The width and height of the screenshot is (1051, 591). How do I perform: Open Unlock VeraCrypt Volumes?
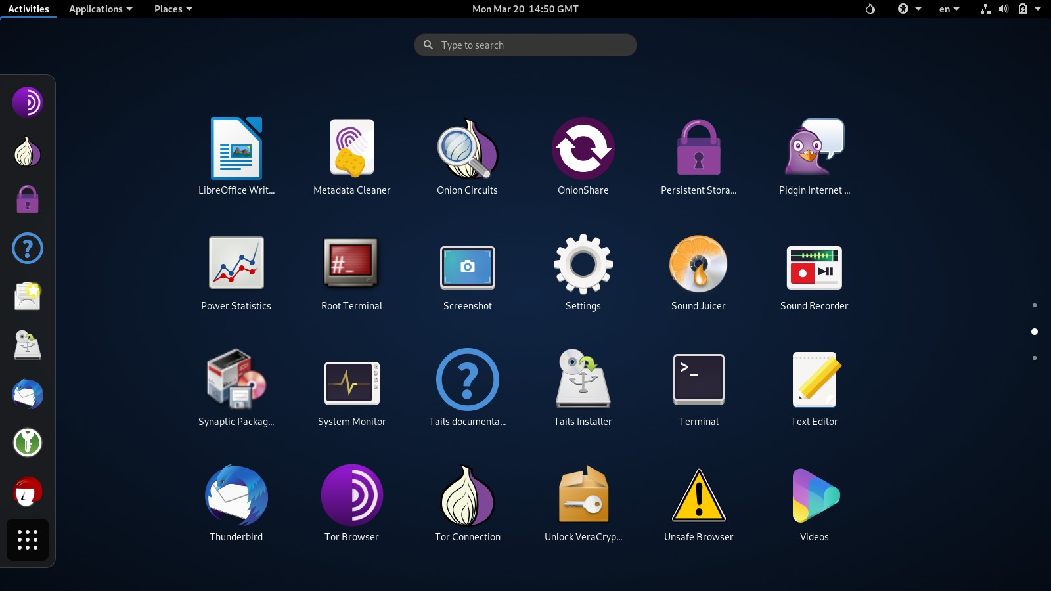click(583, 503)
